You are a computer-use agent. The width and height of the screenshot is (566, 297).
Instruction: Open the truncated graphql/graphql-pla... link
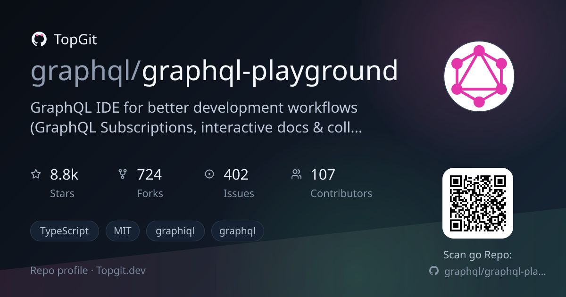495,272
